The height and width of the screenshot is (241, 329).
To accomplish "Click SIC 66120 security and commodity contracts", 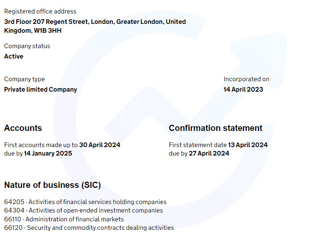I will pos(89,228).
